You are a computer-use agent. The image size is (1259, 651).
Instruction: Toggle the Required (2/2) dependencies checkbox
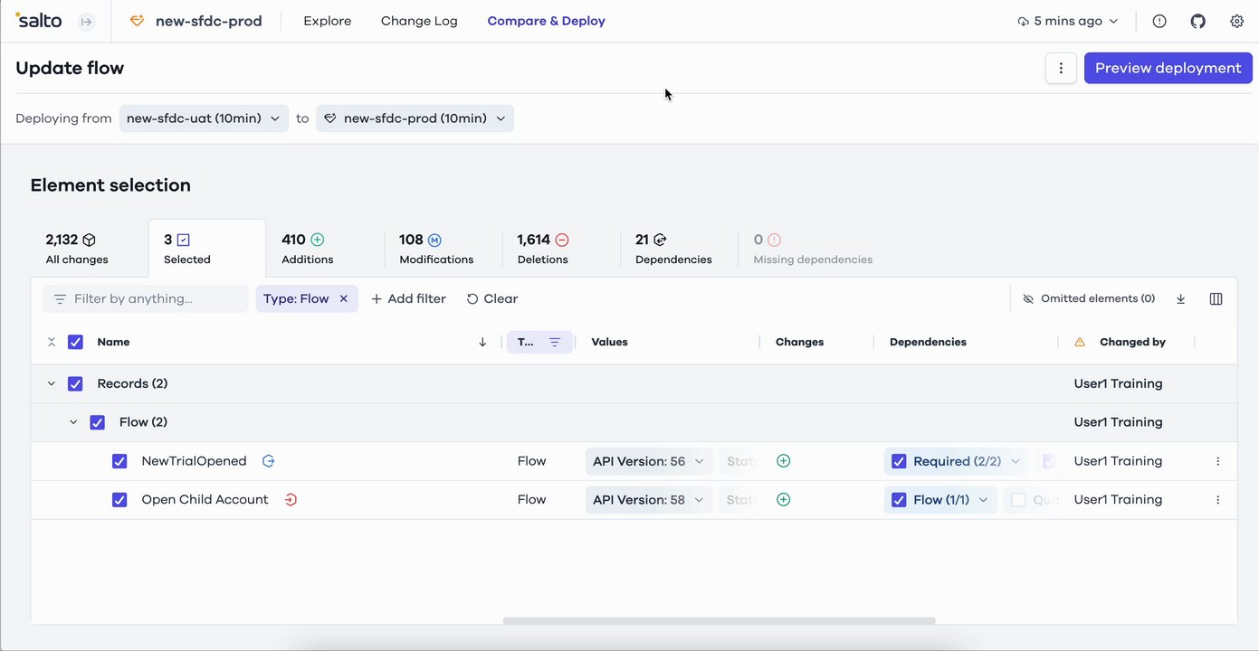pos(899,461)
